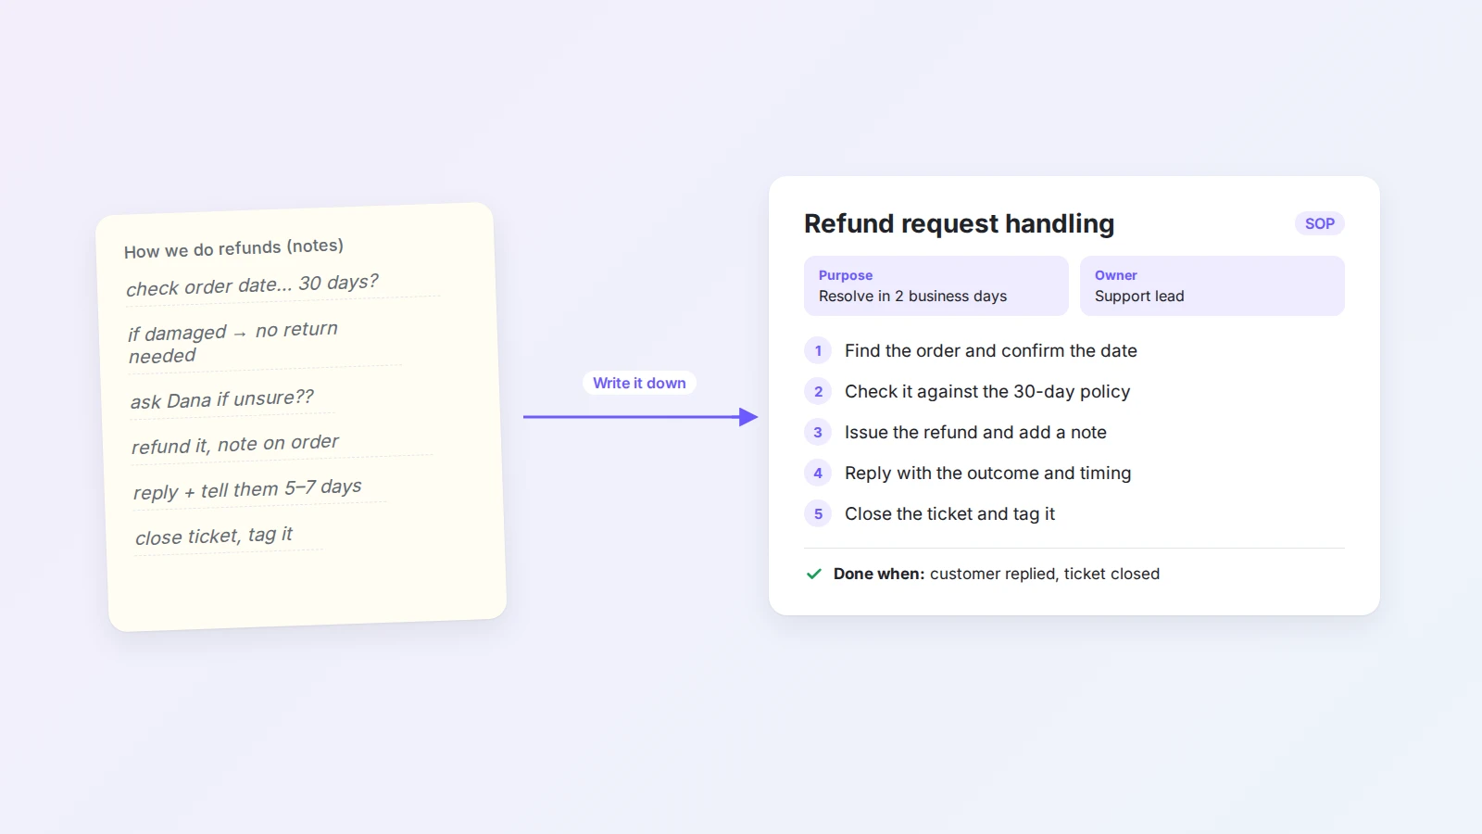Click note 'refund it, note on order'

point(235,444)
